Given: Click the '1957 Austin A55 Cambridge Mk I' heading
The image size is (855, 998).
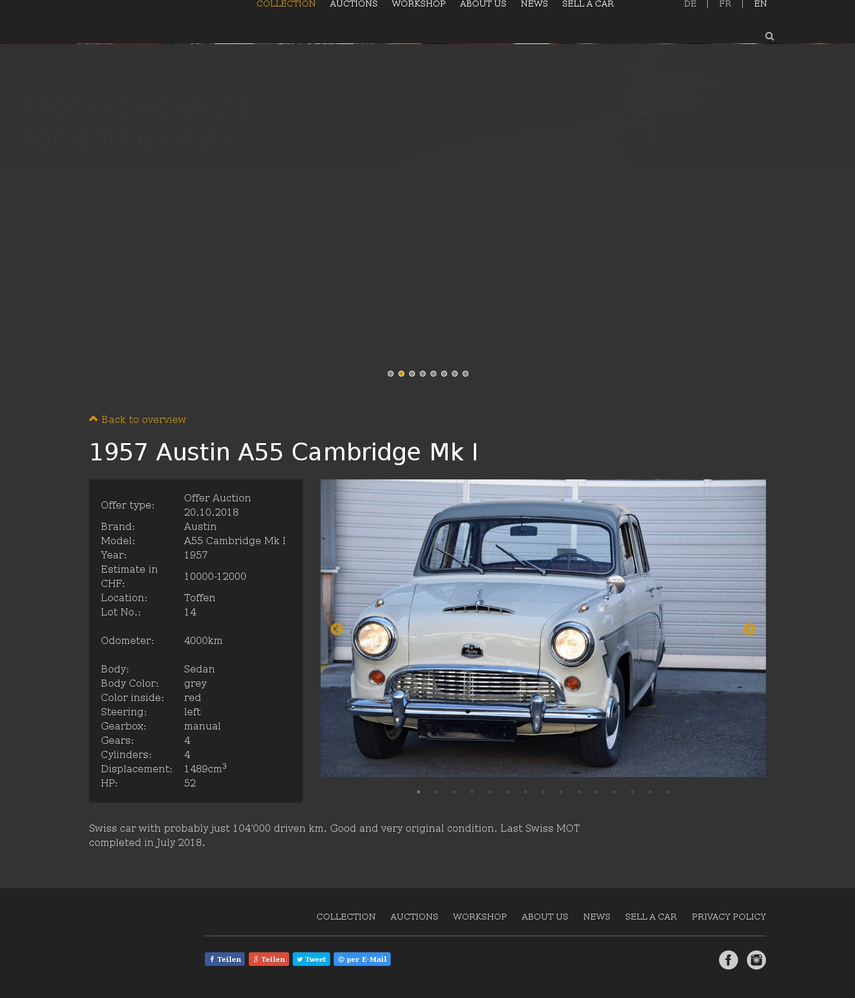Looking at the screenshot, I should point(284,452).
